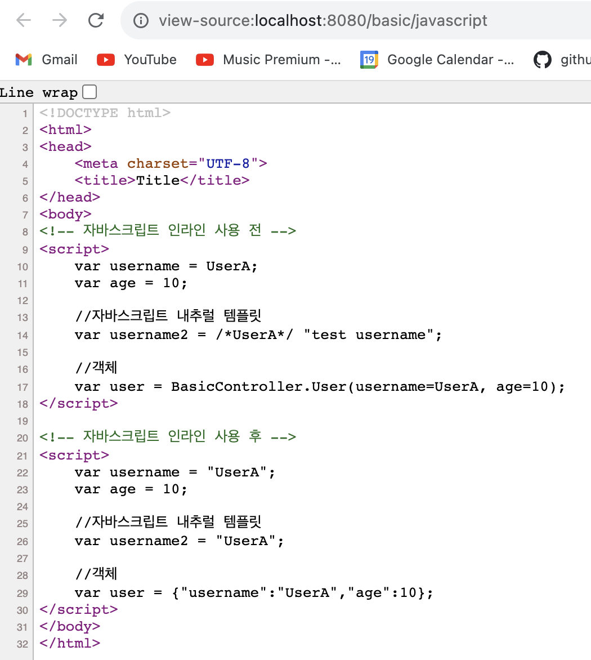Open the Gmail bookmark

coord(46,59)
